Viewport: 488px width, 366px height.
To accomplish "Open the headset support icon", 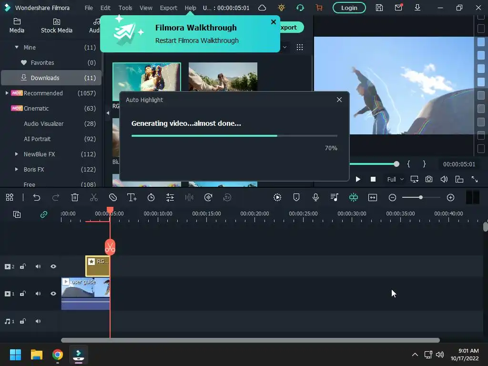I will (x=300, y=8).
